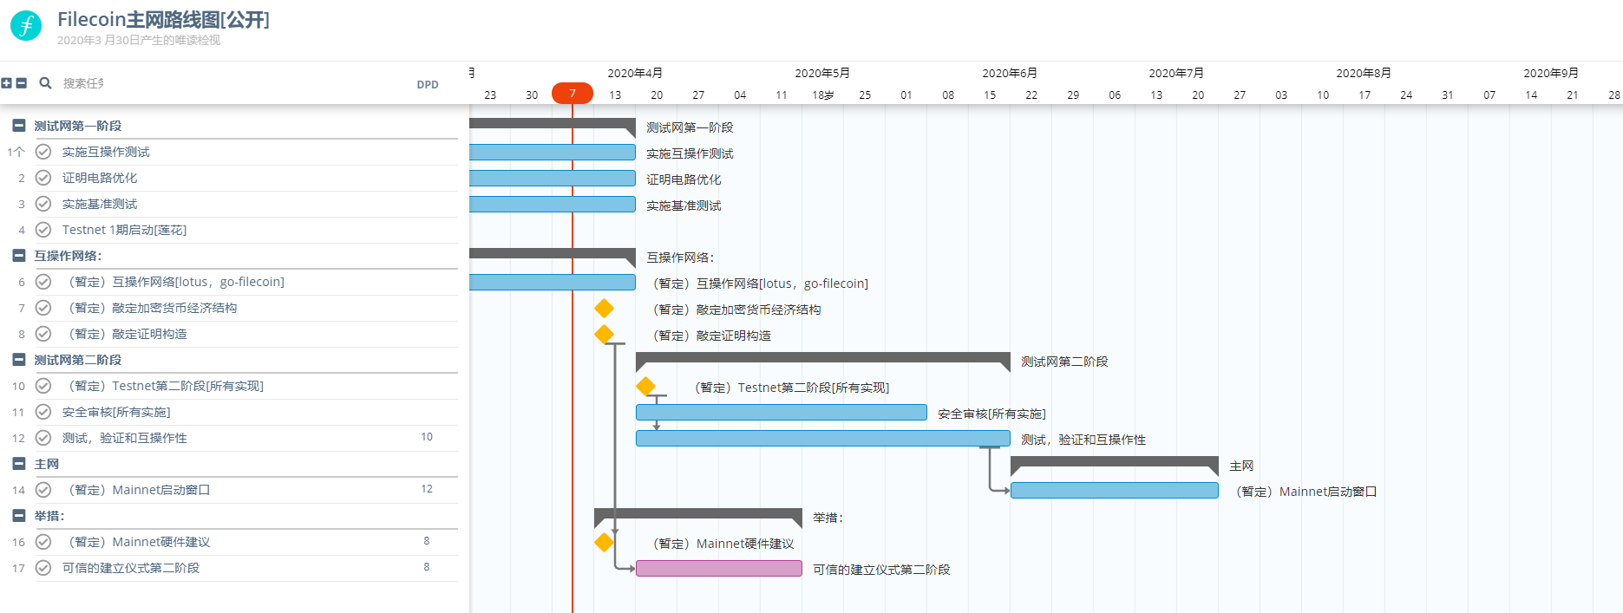1623x613 pixels.
Task: Toggle check circle for Mainnet硬件建议
Action: (x=43, y=542)
